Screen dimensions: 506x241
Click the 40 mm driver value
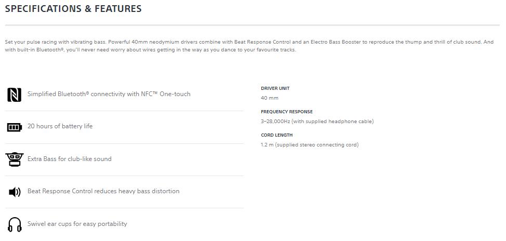coord(270,98)
